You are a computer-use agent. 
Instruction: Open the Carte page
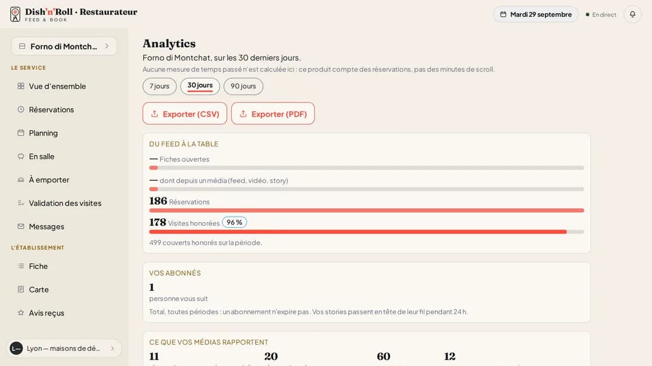(64, 290)
